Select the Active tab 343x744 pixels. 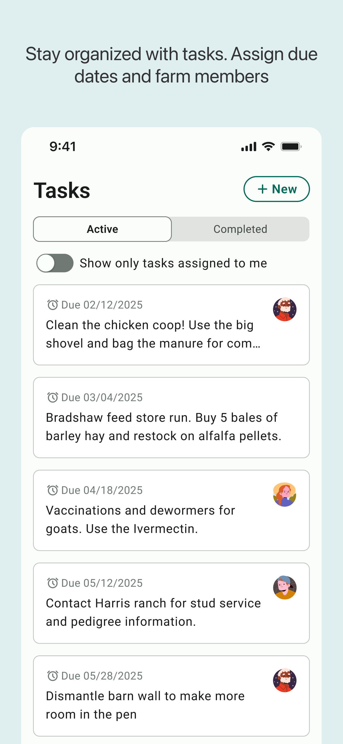pos(102,229)
